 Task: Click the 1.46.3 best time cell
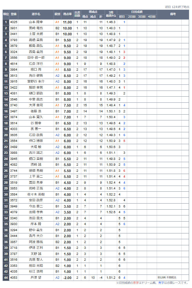(x=111, y=22)
